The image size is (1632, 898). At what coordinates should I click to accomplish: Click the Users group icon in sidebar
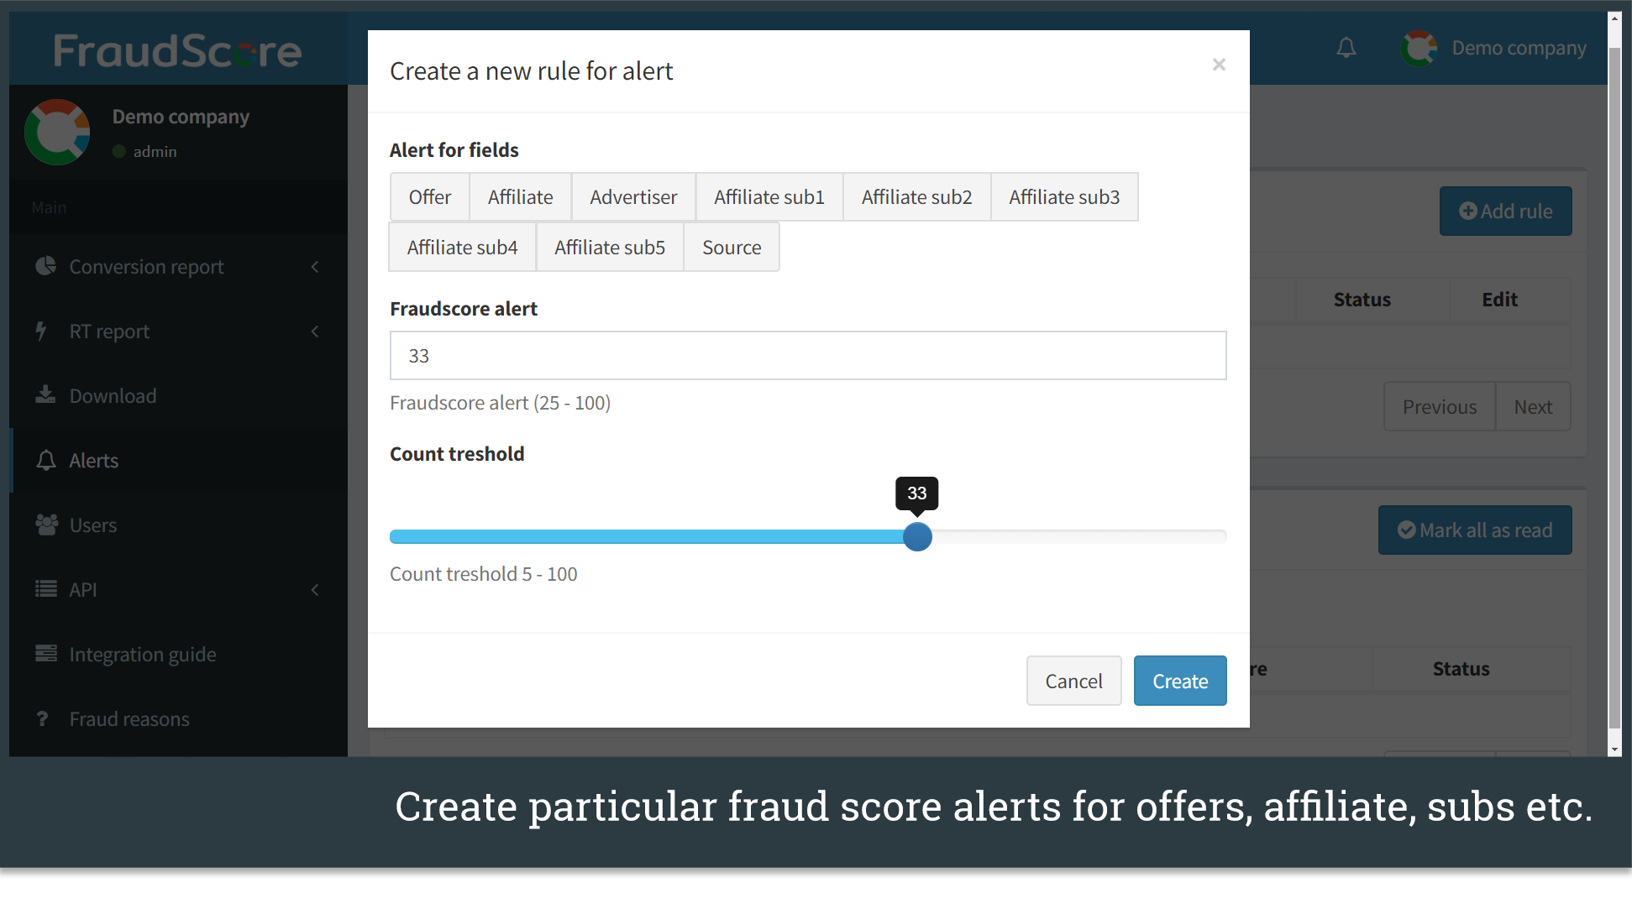(46, 525)
